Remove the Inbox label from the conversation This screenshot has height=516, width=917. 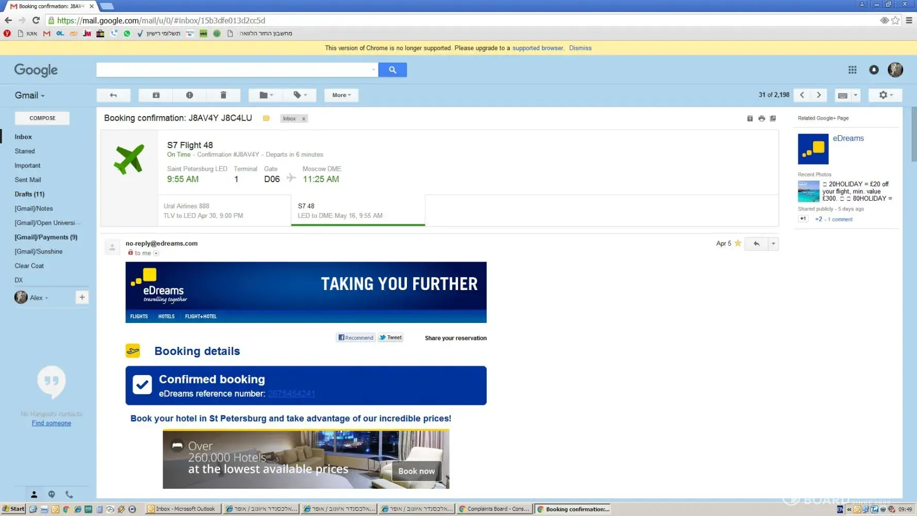pos(304,119)
